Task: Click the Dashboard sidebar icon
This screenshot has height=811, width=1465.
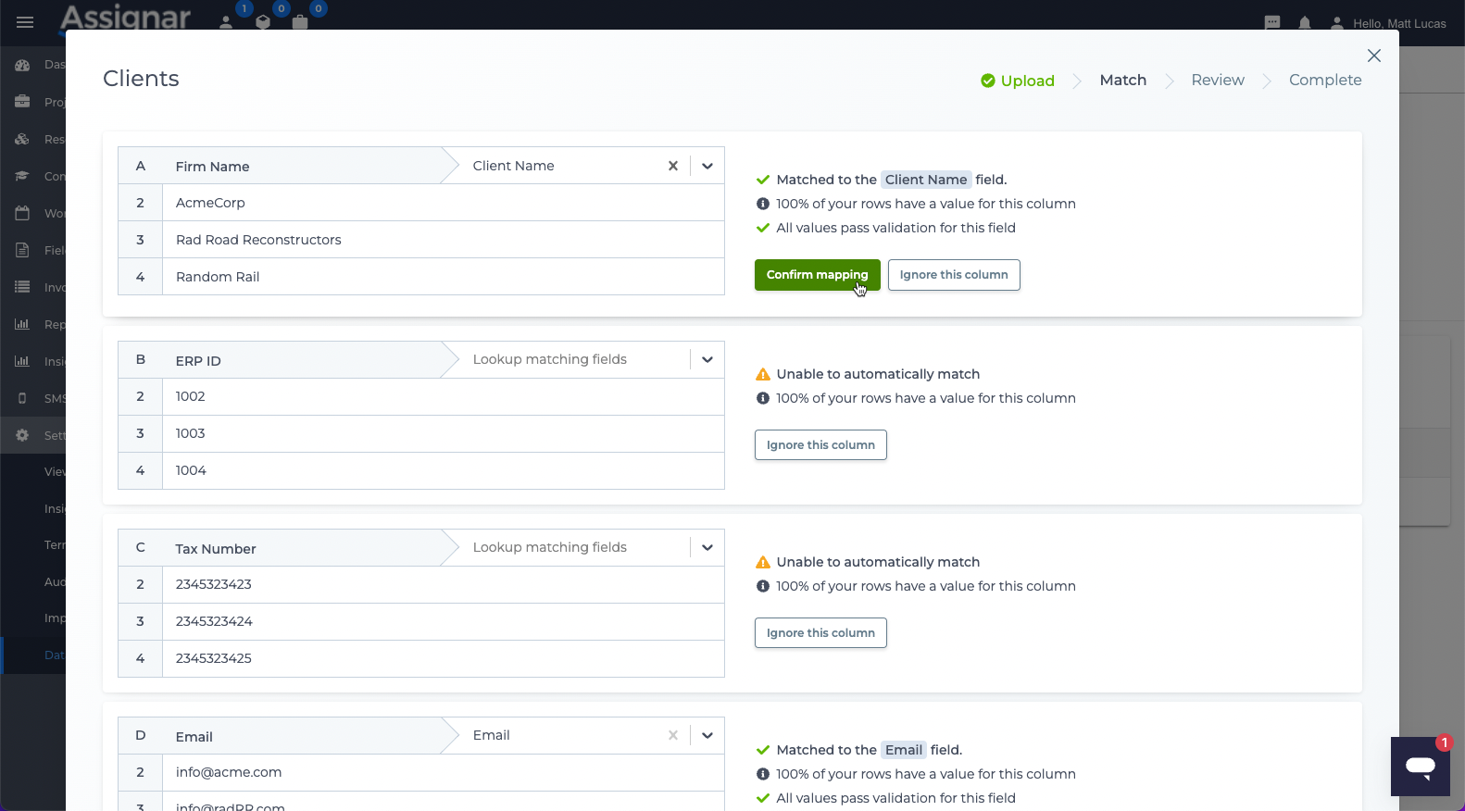Action: [22, 65]
